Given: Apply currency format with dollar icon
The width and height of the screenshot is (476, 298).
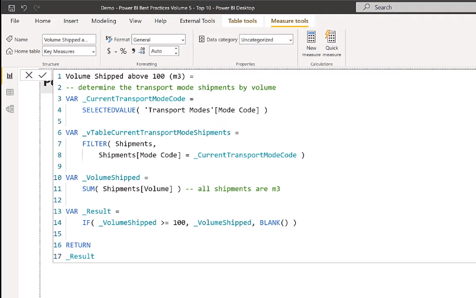Looking at the screenshot, I should (109, 51).
